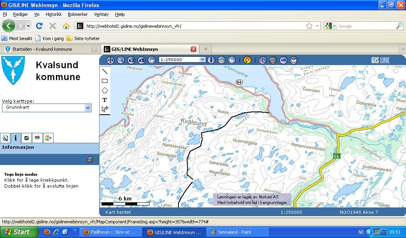This screenshot has width=406, height=238.
Task: Open the Bokmerker menu
Action: click(77, 14)
